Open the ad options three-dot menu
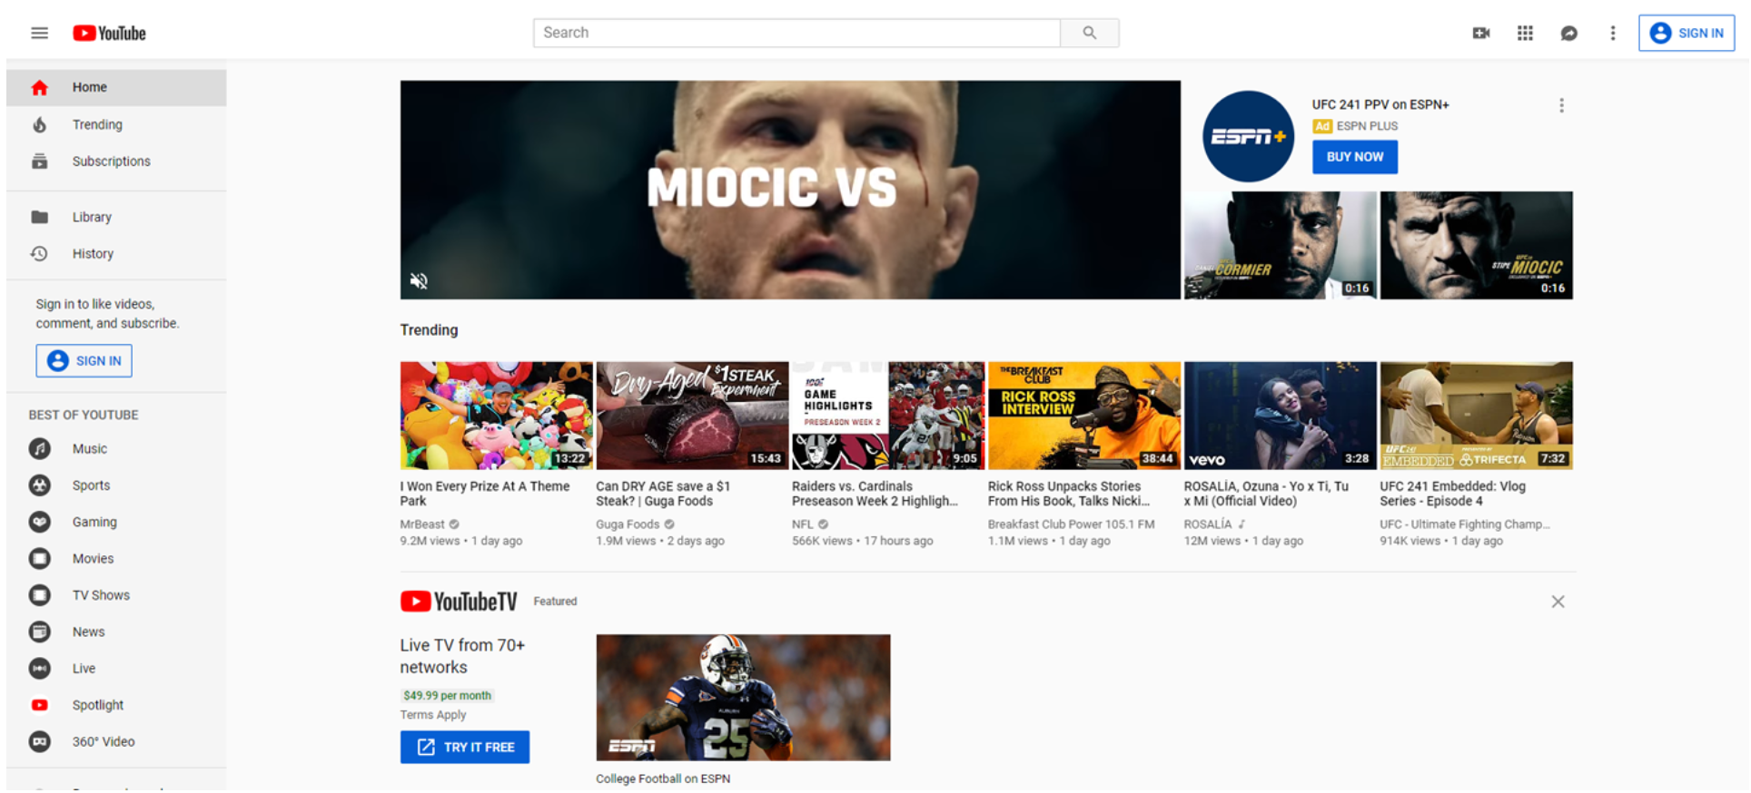The width and height of the screenshot is (1751, 793). (x=1561, y=105)
